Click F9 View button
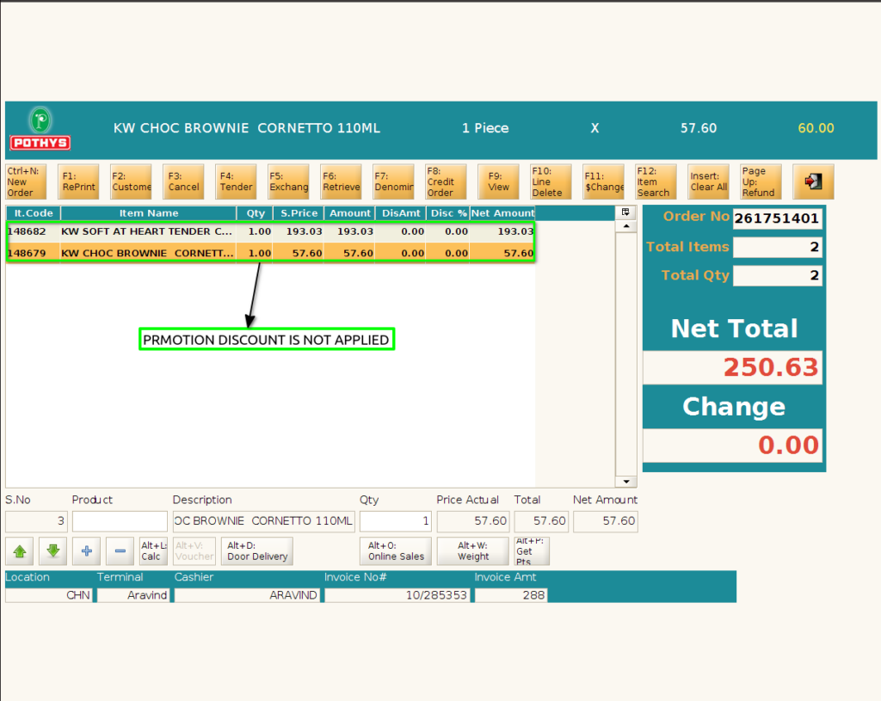Screen dimensions: 881x701 tap(498, 181)
